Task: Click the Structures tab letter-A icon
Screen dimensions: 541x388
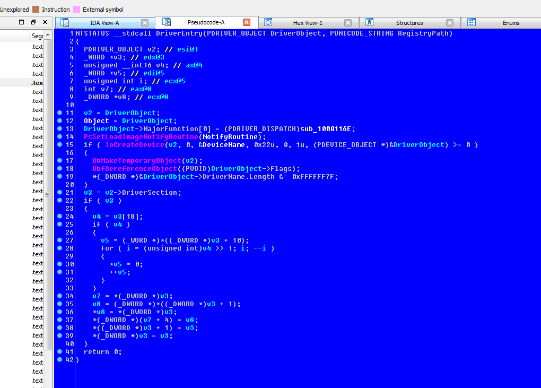Action: pyautogui.click(x=369, y=22)
